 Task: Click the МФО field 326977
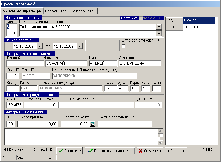tap(15, 105)
